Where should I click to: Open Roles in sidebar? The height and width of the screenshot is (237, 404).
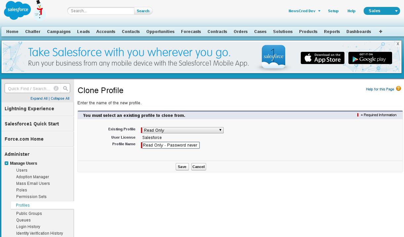click(x=22, y=190)
